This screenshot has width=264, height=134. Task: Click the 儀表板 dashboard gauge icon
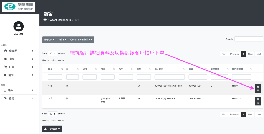point(6,51)
